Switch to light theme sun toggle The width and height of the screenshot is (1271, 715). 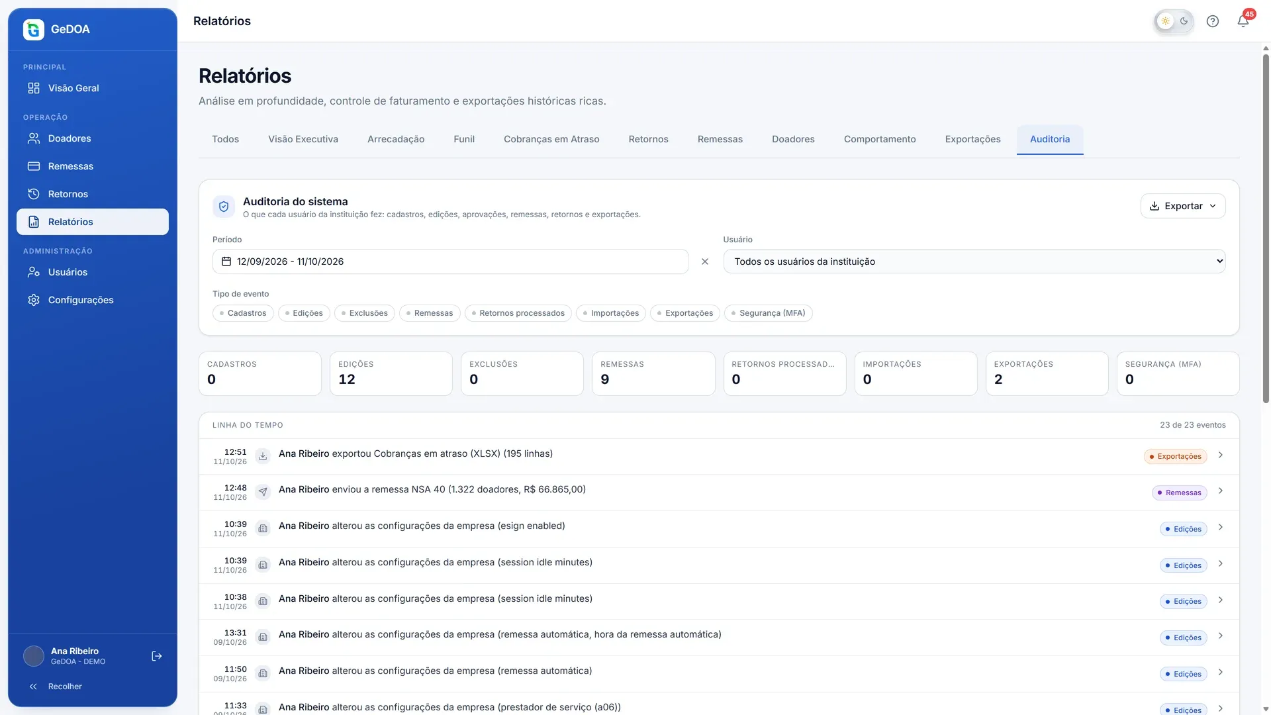click(x=1165, y=21)
